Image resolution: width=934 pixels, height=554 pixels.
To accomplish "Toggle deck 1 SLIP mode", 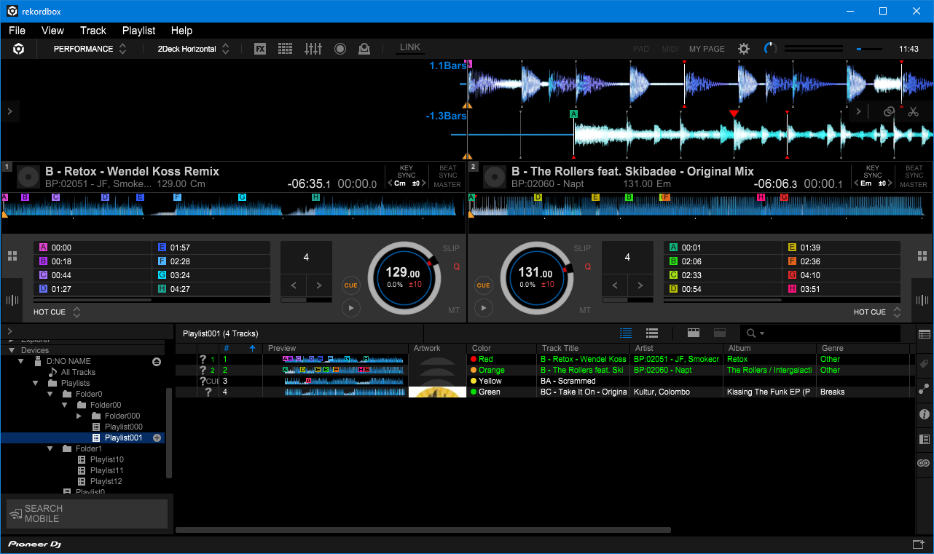I will (451, 248).
